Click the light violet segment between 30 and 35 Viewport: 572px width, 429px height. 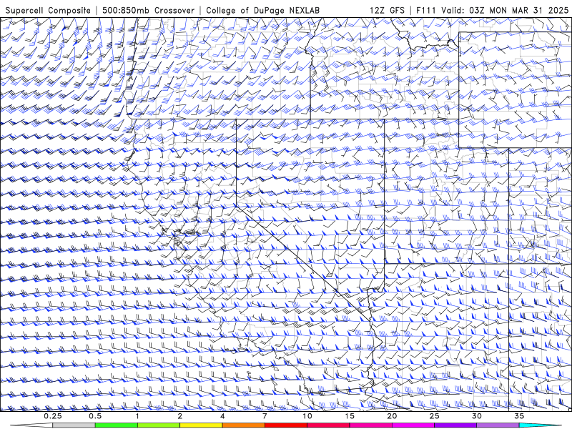498,425
